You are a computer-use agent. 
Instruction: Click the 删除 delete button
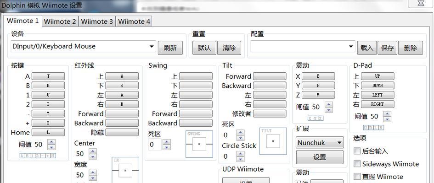pyautogui.click(x=411, y=48)
